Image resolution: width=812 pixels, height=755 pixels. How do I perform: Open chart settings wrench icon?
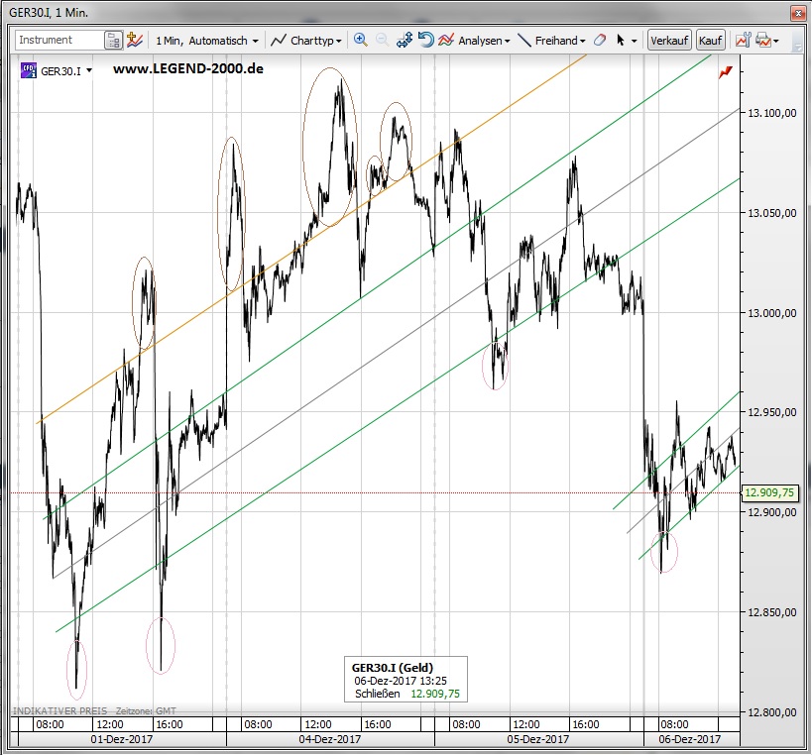pyautogui.click(x=744, y=40)
